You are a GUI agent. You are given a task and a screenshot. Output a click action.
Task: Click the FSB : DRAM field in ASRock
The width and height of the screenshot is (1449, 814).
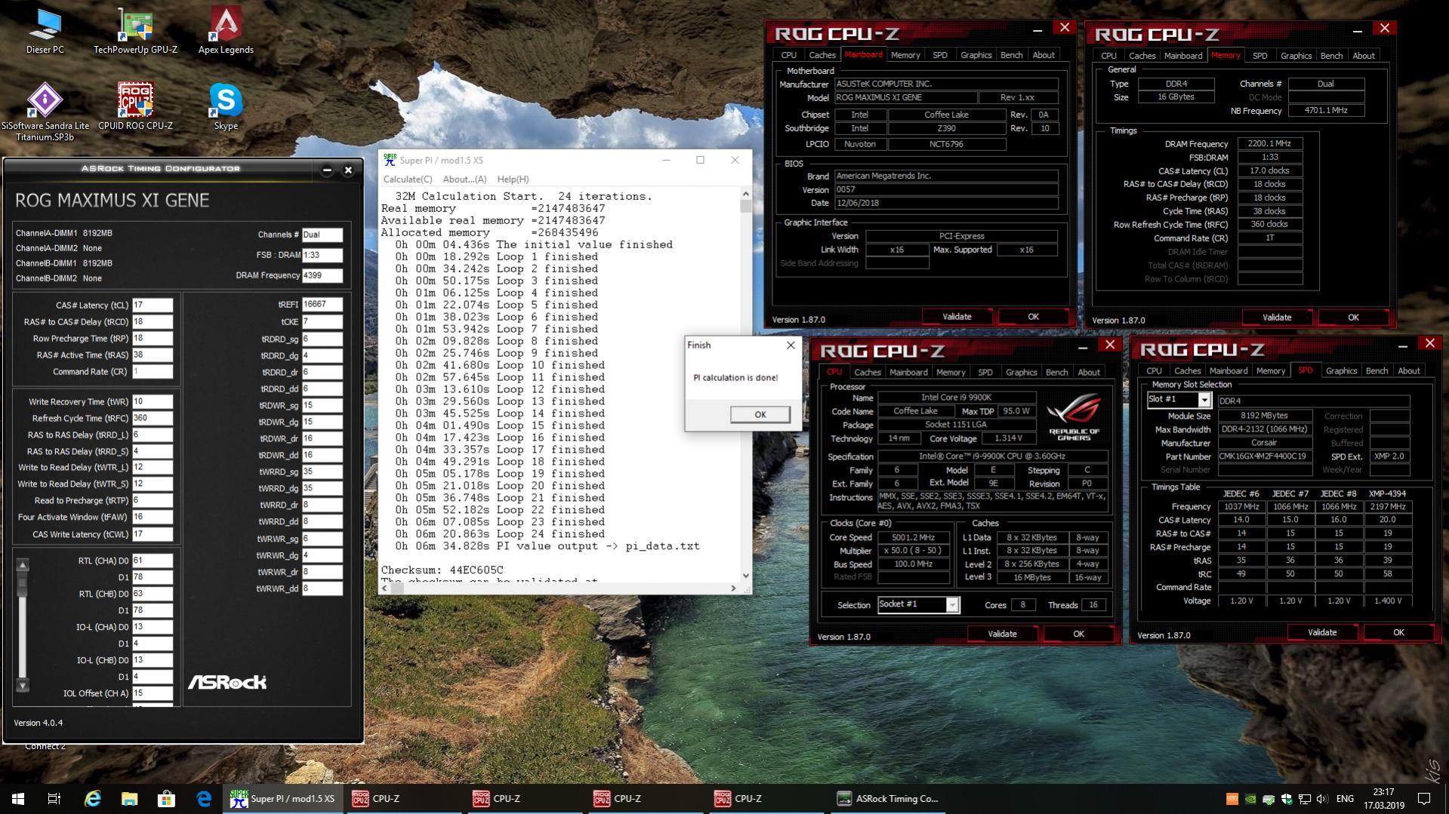(x=322, y=255)
